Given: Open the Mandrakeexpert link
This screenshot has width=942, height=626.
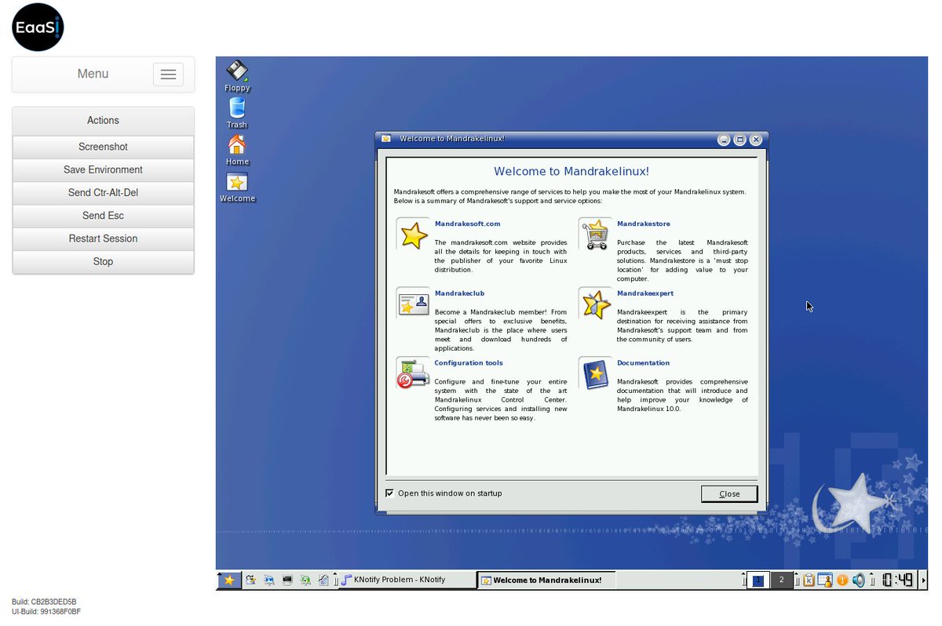Looking at the screenshot, I should [x=645, y=293].
